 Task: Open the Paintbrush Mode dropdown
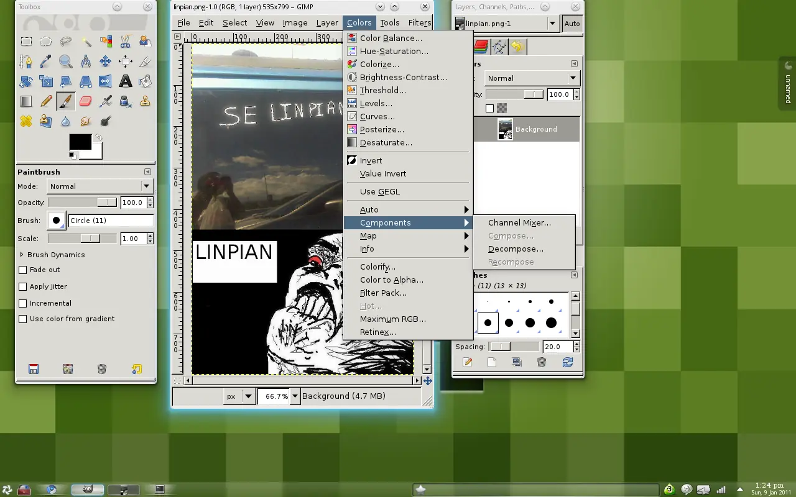point(100,186)
